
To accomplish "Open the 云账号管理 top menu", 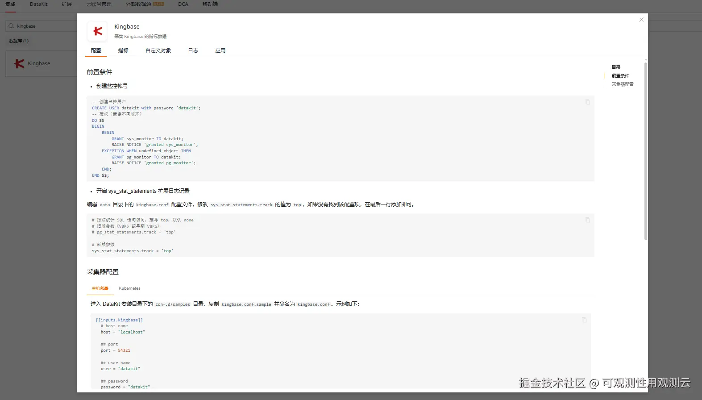I will click(x=99, y=4).
